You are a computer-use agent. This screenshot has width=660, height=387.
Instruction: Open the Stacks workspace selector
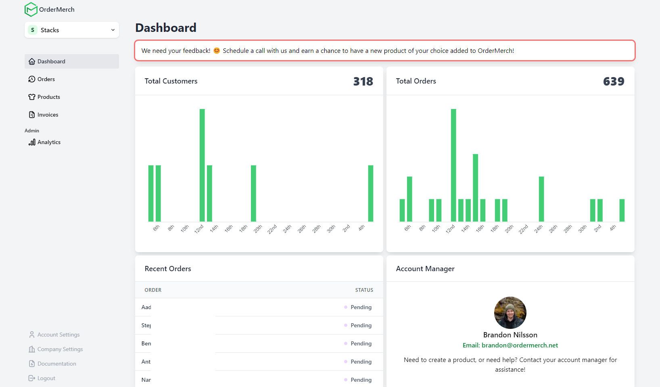click(x=71, y=30)
